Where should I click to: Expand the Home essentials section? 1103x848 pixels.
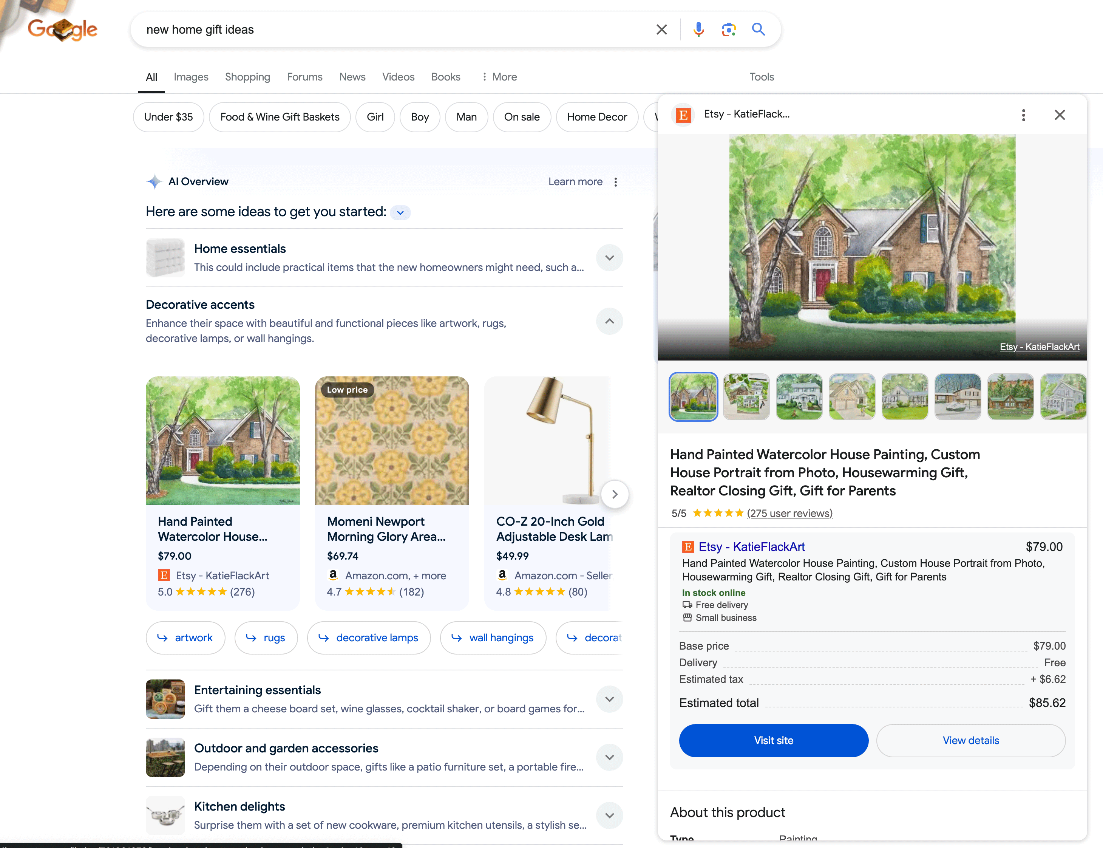609,257
